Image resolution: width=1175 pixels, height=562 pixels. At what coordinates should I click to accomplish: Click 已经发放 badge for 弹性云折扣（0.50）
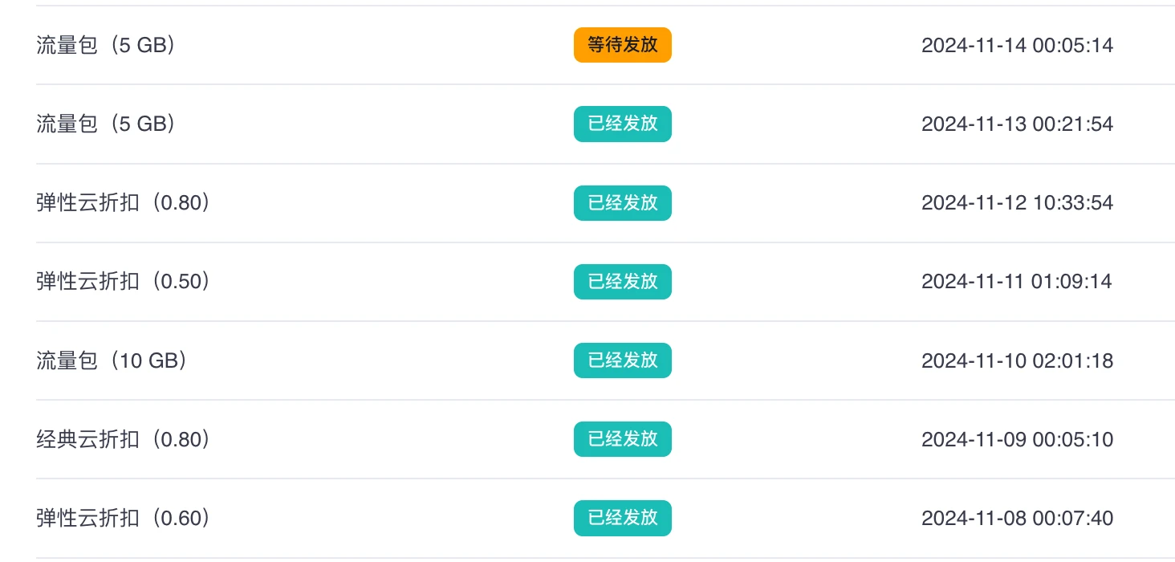coord(622,282)
